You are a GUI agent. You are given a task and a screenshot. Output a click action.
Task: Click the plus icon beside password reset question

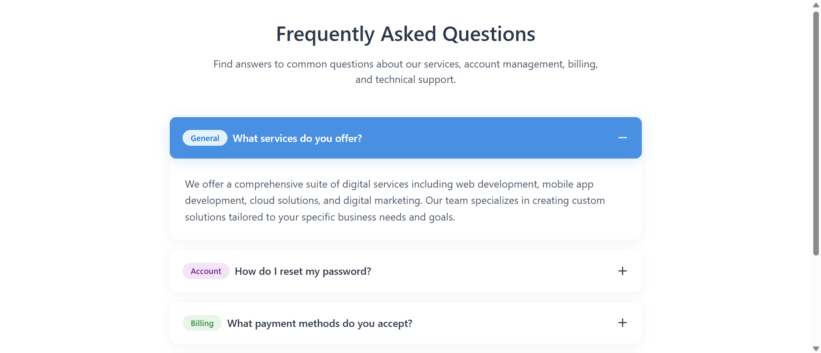point(623,271)
